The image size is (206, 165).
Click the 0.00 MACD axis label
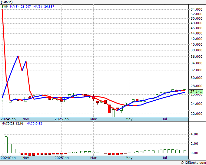[x=194, y=153]
